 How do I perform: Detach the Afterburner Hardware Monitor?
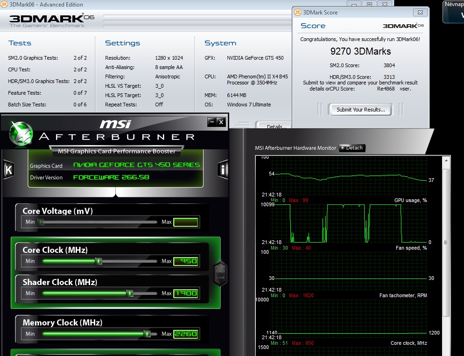(x=352, y=148)
